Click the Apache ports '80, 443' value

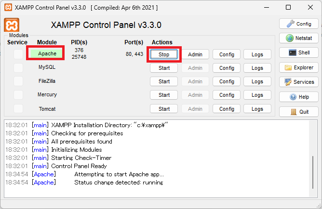click(x=134, y=54)
